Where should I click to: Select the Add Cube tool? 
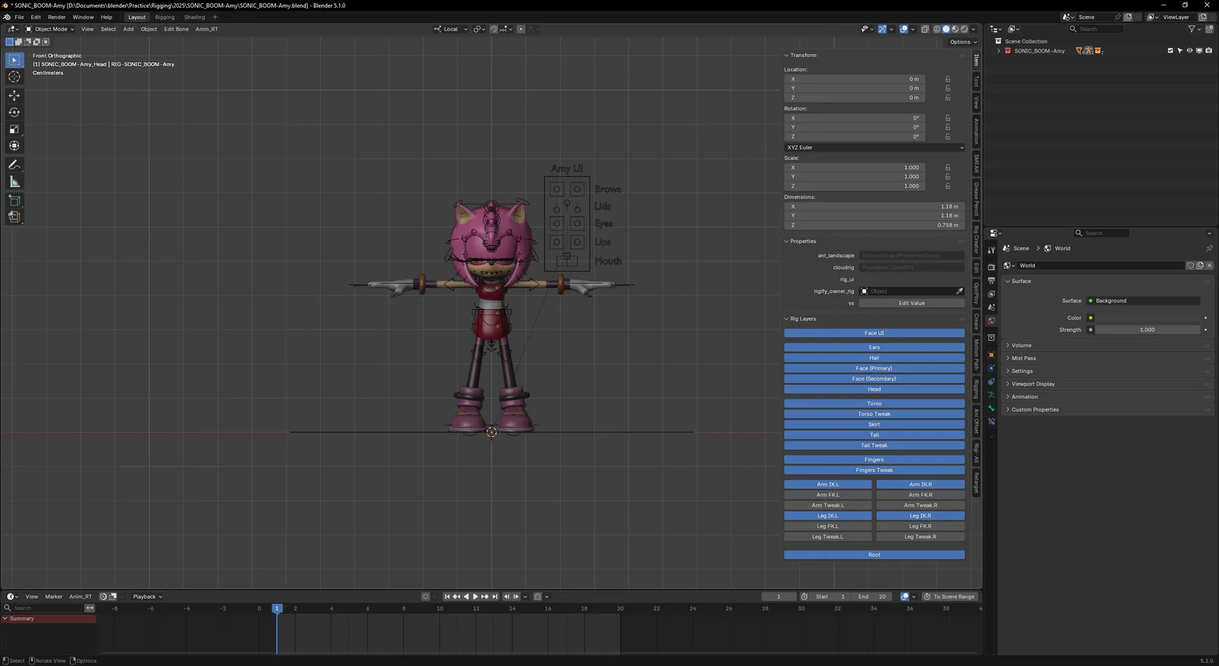14,200
